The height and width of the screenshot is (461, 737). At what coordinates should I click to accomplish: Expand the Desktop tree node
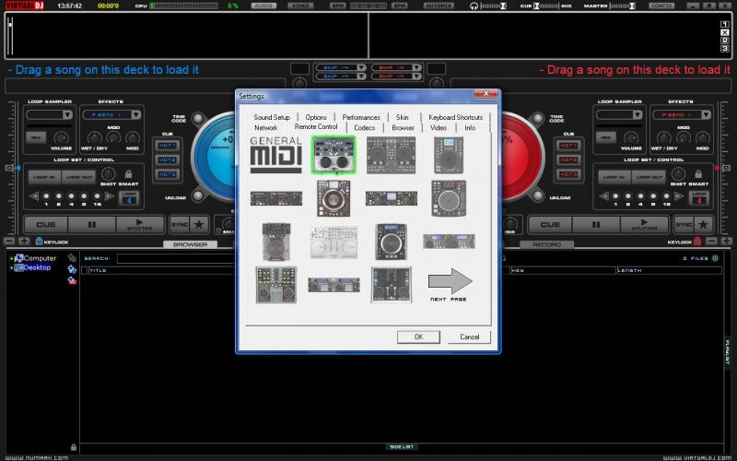pyautogui.click(x=11, y=267)
